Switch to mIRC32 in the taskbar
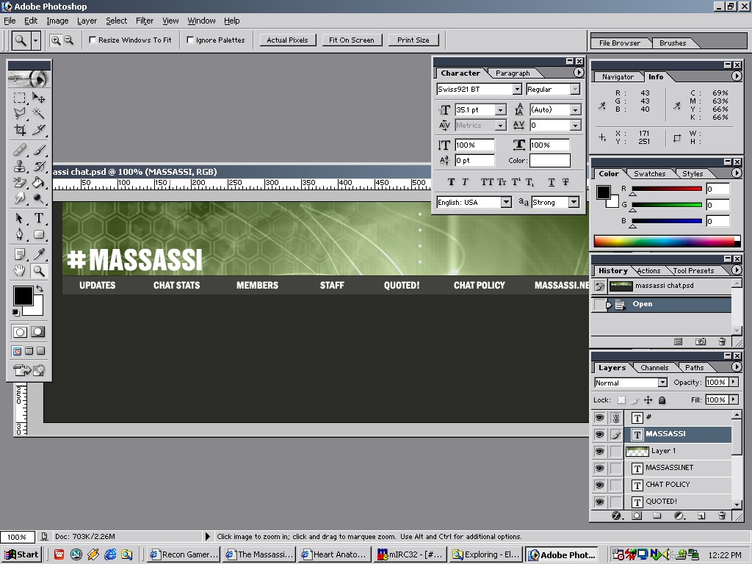752x564 pixels. (411, 554)
